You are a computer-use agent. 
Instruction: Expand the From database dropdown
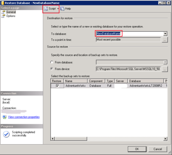(x=165, y=62)
